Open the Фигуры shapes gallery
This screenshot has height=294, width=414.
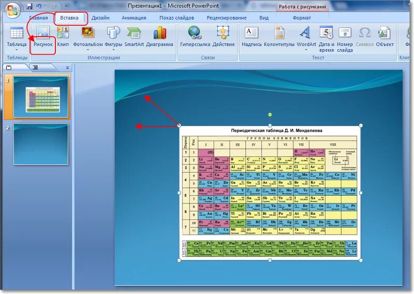(x=113, y=37)
